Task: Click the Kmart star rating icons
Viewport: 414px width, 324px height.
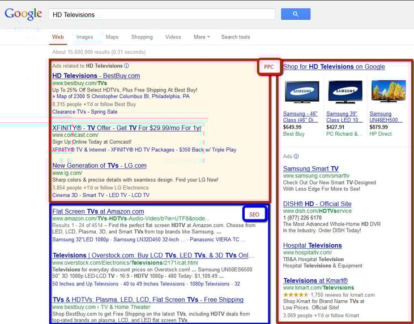Action: 296,295
